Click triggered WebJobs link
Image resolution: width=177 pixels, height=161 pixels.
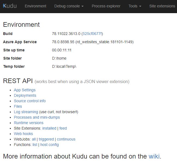pyautogui.click(x=46, y=139)
